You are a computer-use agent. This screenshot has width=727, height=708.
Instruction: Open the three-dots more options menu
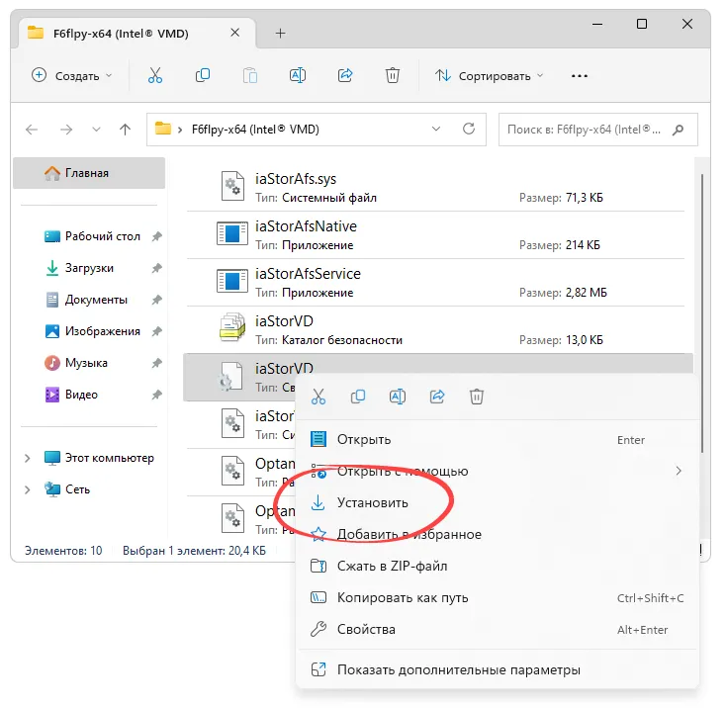click(x=579, y=75)
